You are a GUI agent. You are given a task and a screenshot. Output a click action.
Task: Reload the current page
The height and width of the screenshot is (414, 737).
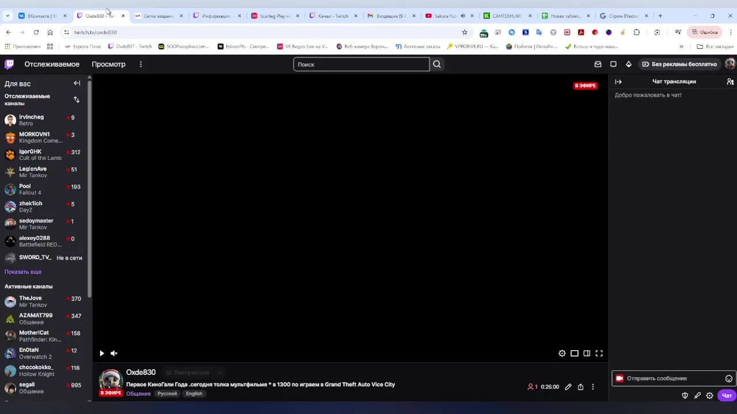click(36, 32)
